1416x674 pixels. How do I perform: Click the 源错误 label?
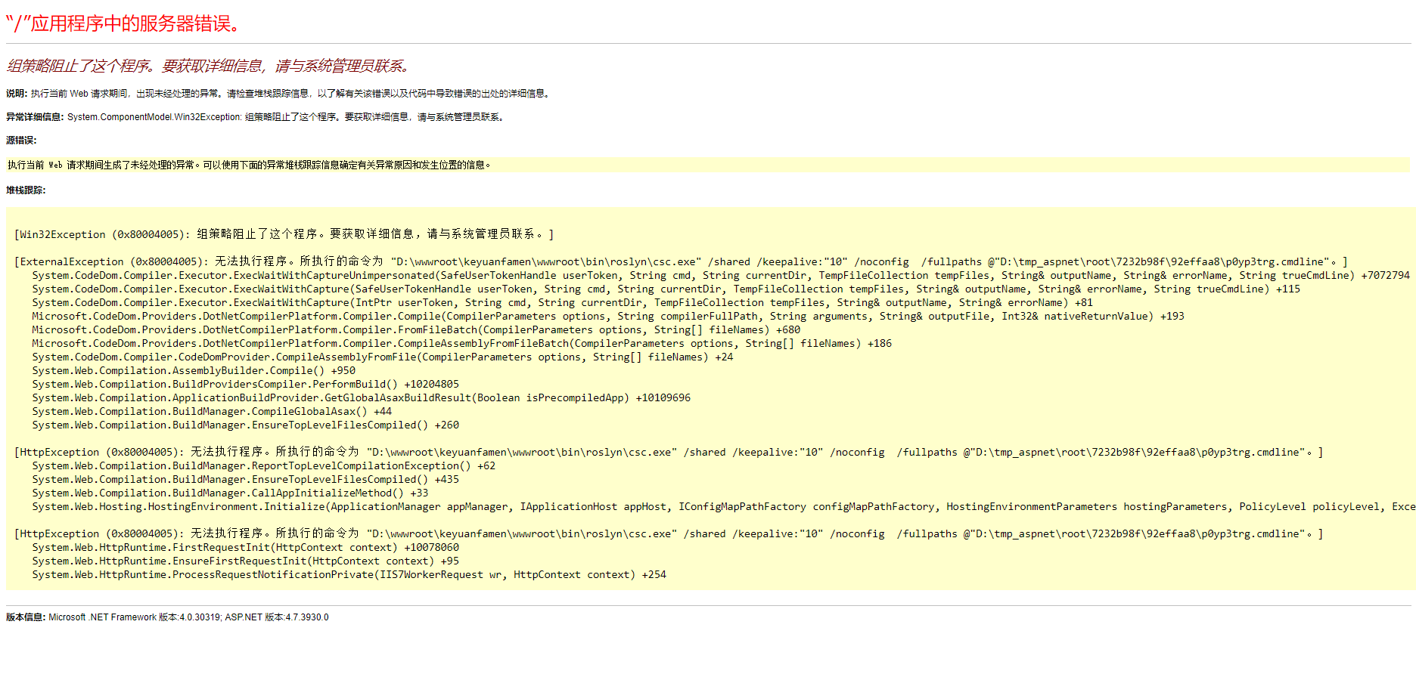(x=21, y=141)
